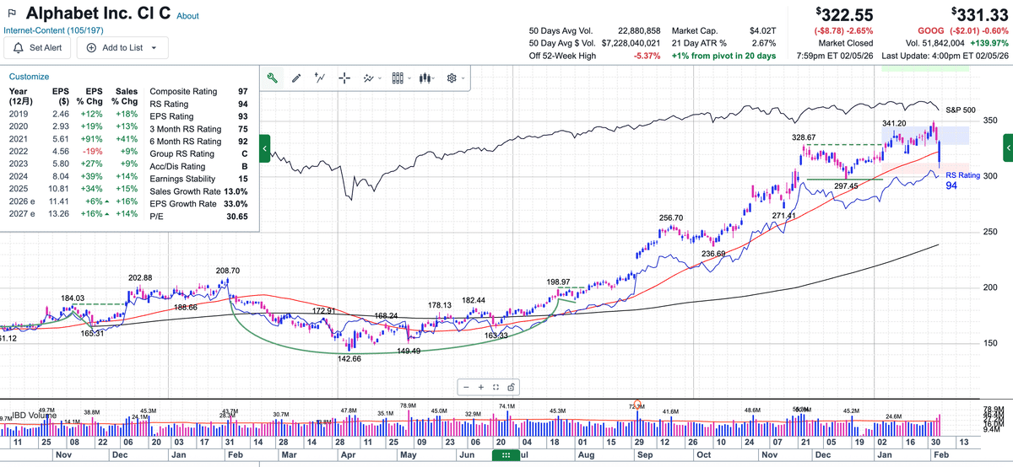Grab the green timeline scroll handle
This screenshot has height=467, width=1013.
click(x=506, y=455)
